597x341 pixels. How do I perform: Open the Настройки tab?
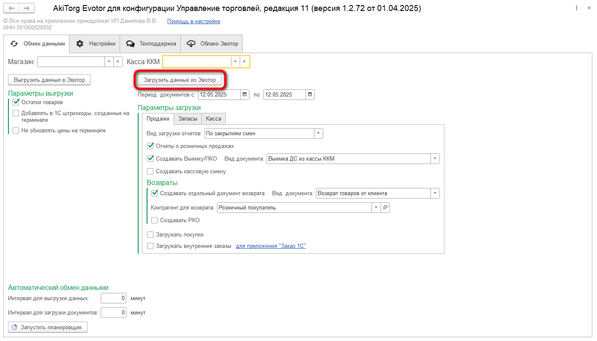(x=95, y=44)
